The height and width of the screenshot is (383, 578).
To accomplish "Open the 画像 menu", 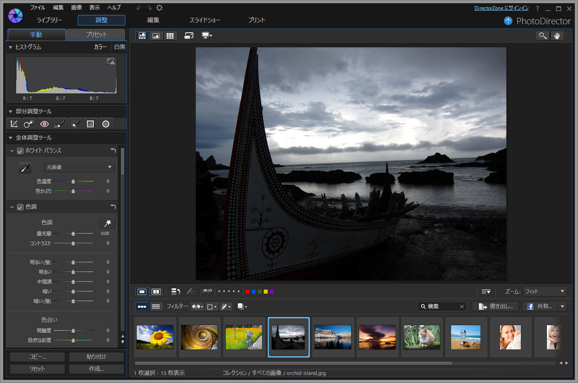I will 76,7.
